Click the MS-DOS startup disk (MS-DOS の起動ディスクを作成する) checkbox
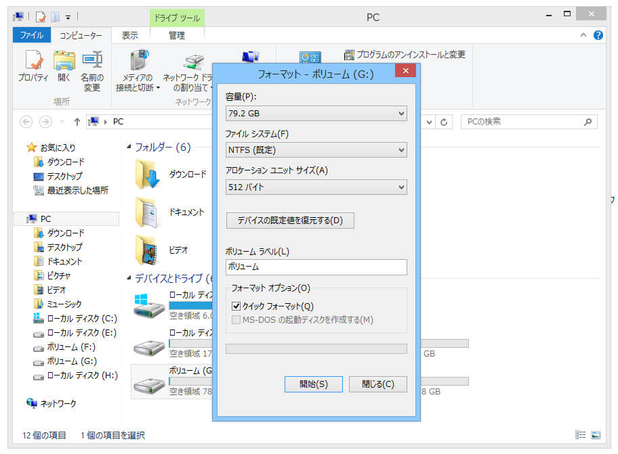The width and height of the screenshot is (618, 454). point(236,319)
